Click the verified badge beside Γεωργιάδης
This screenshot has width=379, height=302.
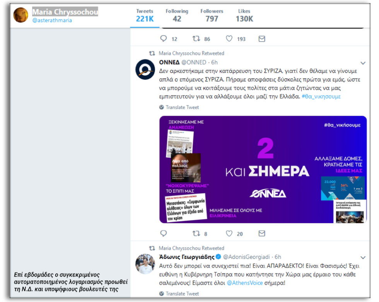218,257
